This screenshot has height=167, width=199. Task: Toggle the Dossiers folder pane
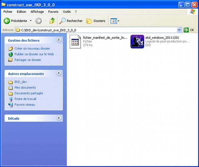(96, 21)
